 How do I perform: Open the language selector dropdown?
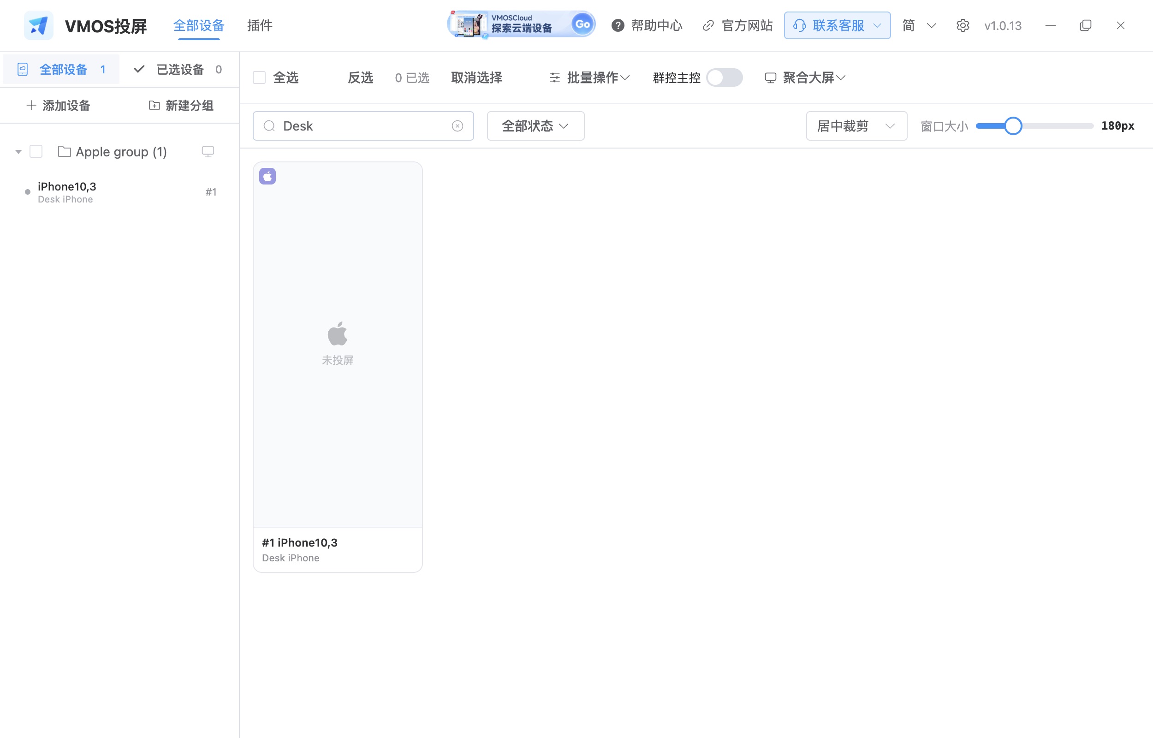point(919,25)
